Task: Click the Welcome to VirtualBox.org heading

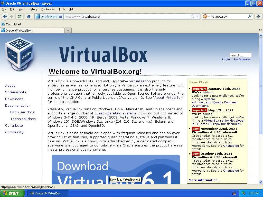Action: point(95,72)
